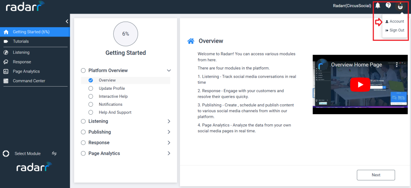Screen dimensions: 411x188
Task: Select the Platform Overview radio circle
Action: [83, 71]
